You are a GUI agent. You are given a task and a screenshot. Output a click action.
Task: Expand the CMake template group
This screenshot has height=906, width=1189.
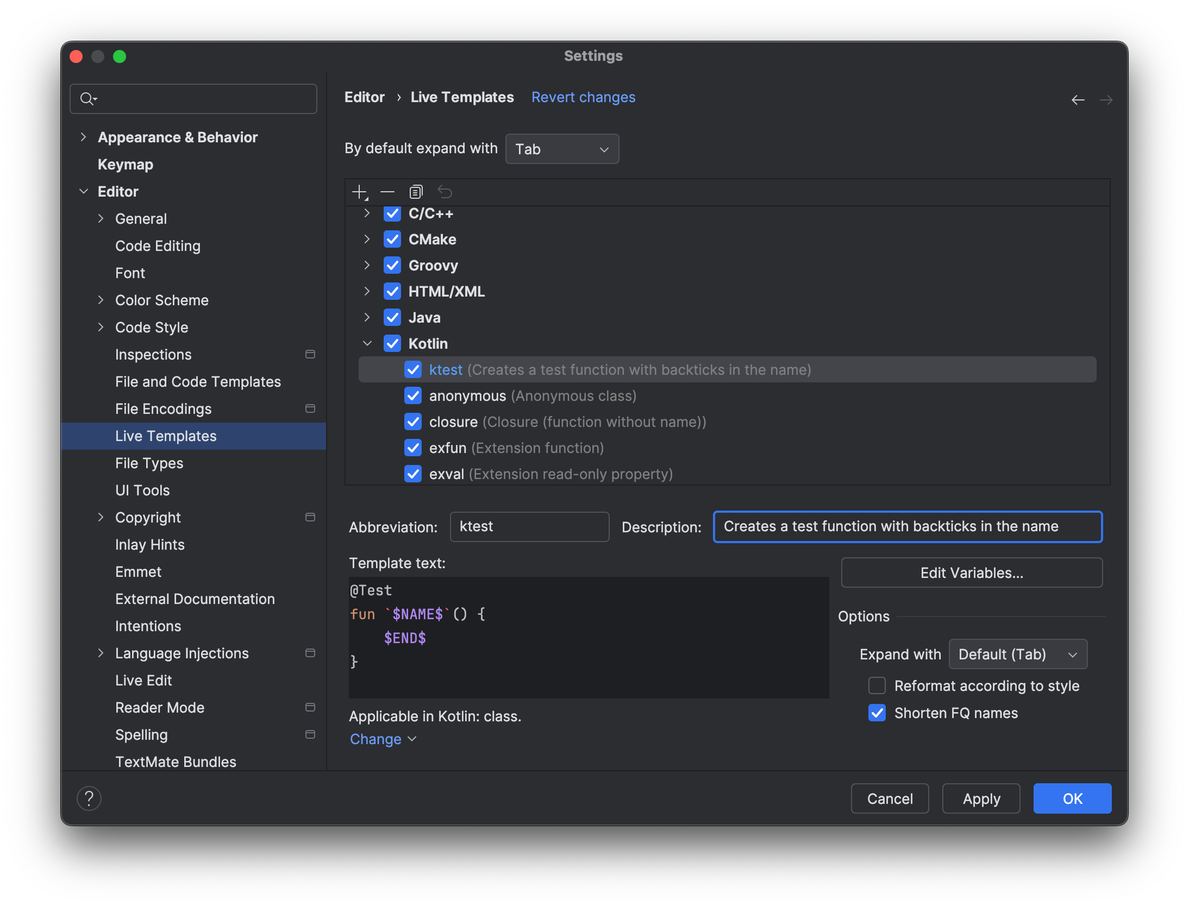pyautogui.click(x=367, y=239)
